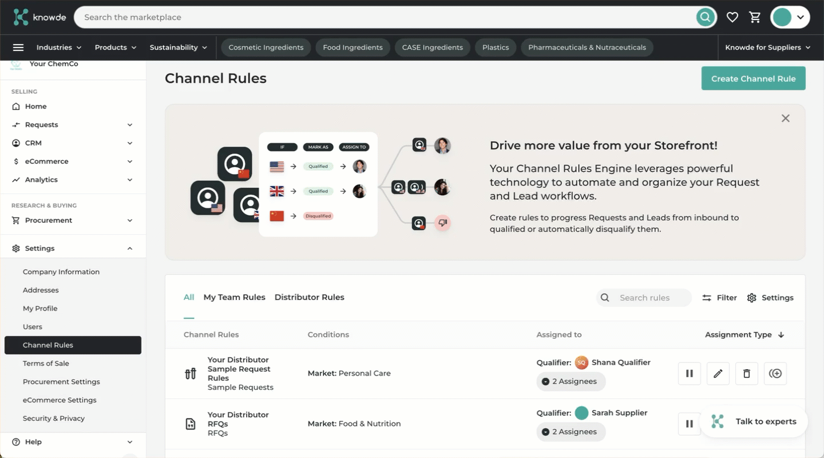Click the Knowde logo

39,17
